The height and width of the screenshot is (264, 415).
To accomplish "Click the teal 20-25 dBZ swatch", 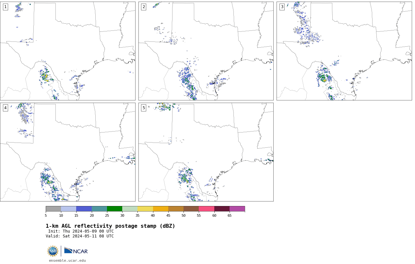I will coord(99,209).
